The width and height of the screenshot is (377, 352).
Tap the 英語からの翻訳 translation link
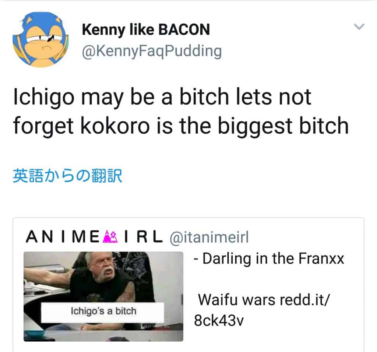(x=68, y=176)
